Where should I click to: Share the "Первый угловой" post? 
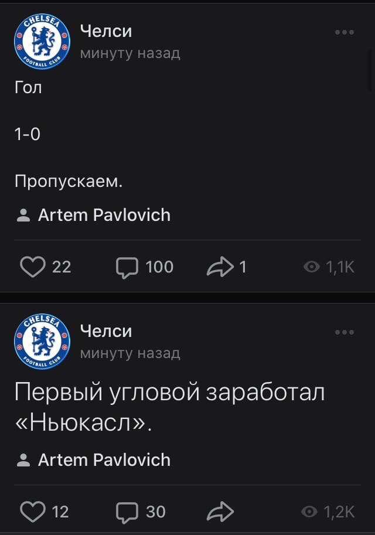(x=220, y=512)
